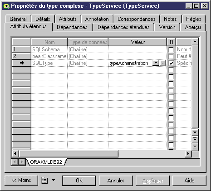The height and width of the screenshot is (191, 211).
Task: Click the horizontal scrollbar right arrow
Action: click(x=188, y=154)
